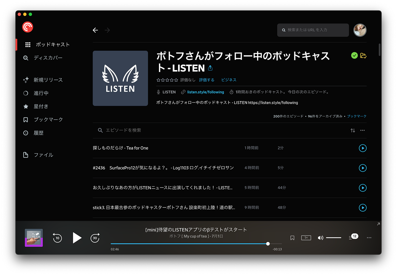Go back with the left arrow
This screenshot has width=397, height=275.
(95, 30)
